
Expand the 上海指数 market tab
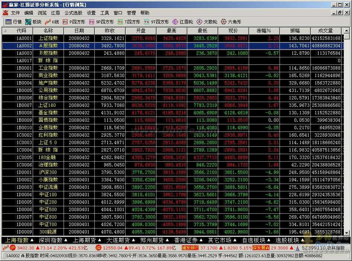coord(19,240)
